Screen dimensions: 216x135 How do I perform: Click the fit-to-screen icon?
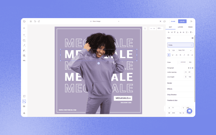pyautogui.click(x=145, y=28)
